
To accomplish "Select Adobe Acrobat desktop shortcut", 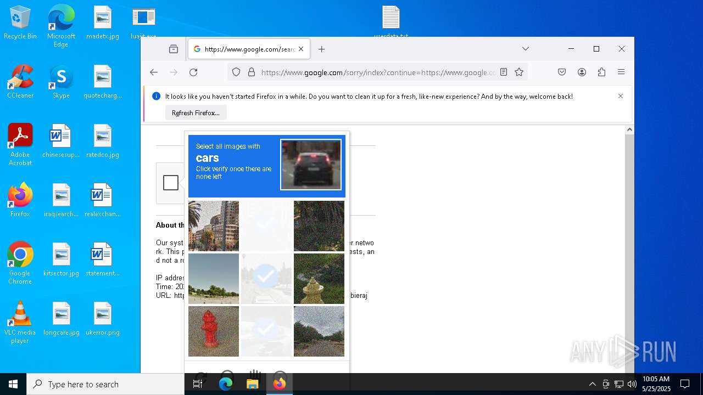I will click(x=20, y=144).
